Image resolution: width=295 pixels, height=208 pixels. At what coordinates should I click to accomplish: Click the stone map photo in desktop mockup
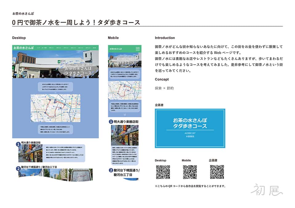click(81, 175)
